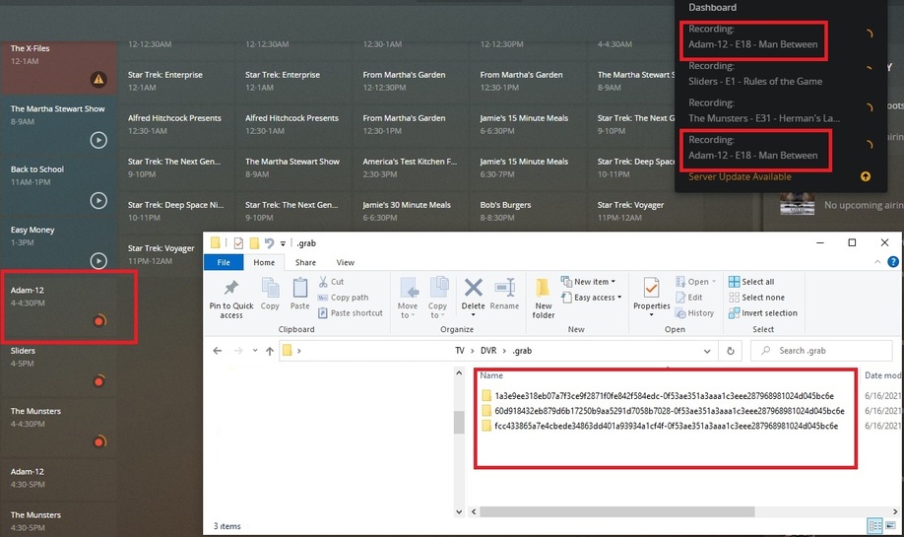
Task: Go up one folder level
Action: coord(270,351)
